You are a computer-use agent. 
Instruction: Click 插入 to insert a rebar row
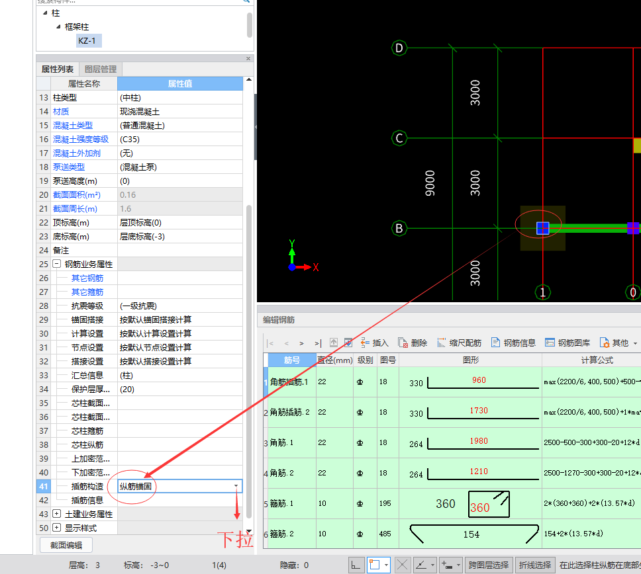374,343
